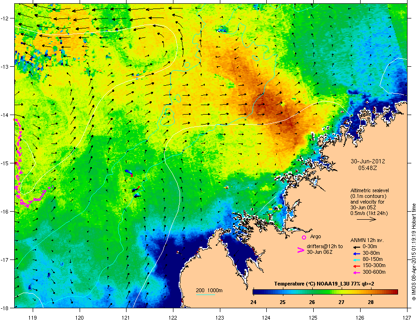This screenshot has height=322, width=417.
Task: Click the longitude axis label 120
Action: point(80,317)
